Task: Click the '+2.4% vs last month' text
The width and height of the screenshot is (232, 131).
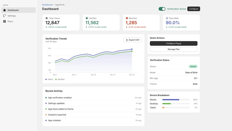Action: (x=177, y=27)
